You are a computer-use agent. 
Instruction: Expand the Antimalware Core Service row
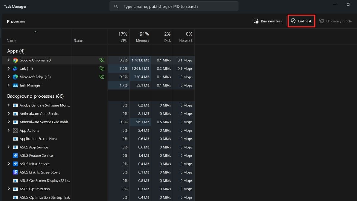point(9,113)
